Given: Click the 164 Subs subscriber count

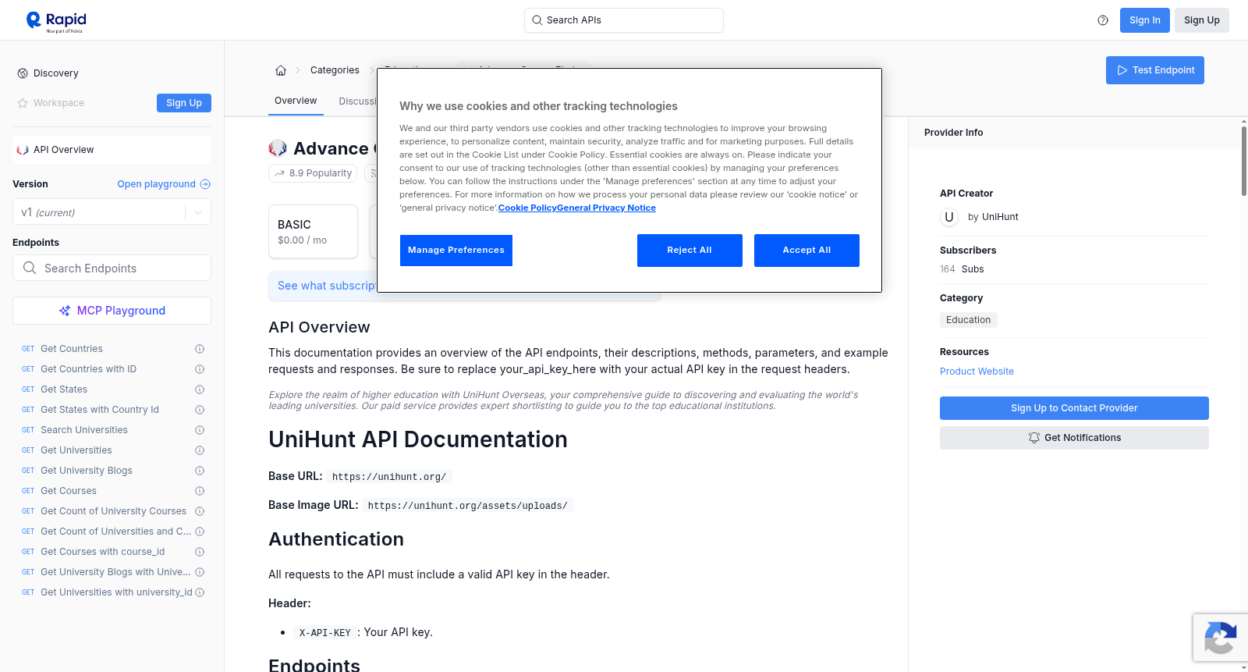Looking at the screenshot, I should (962, 269).
